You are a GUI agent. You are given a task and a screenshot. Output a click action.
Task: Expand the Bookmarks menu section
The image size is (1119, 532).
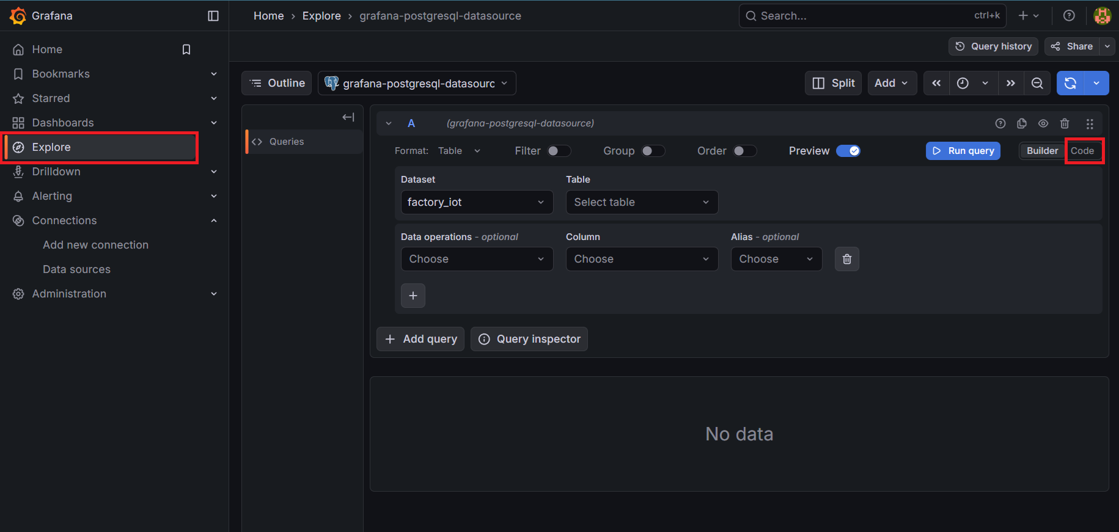coord(214,74)
